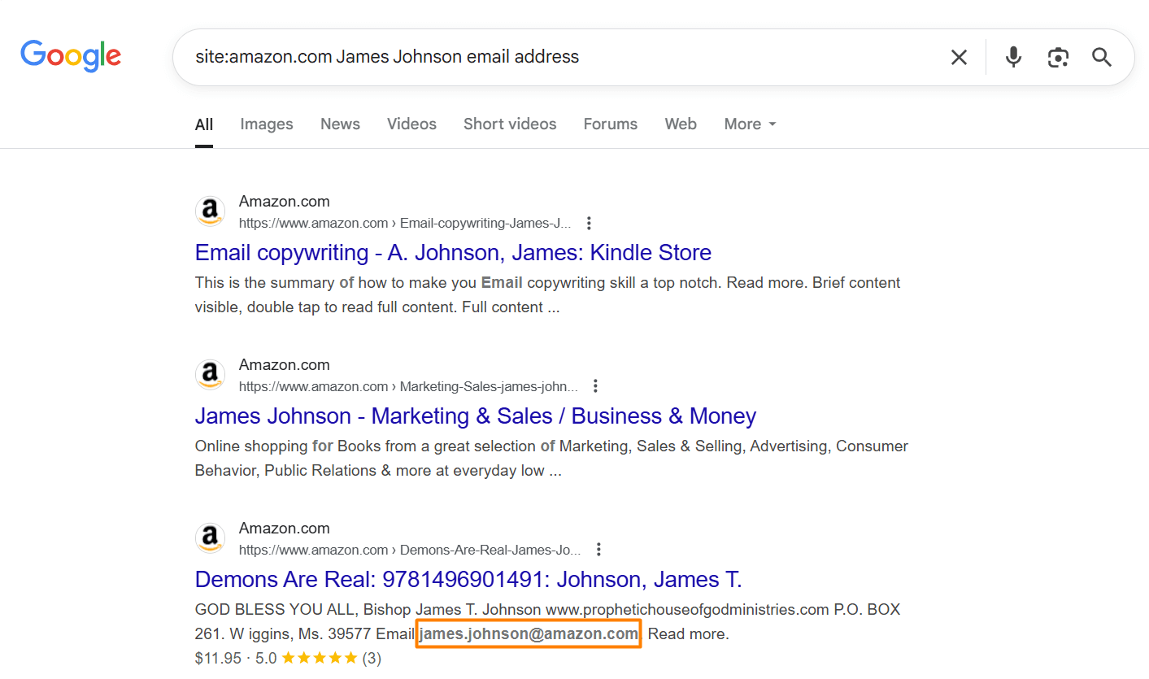Click the Amazon.com site name above Marketing & Sales
The image size is (1149, 679).
(x=285, y=365)
